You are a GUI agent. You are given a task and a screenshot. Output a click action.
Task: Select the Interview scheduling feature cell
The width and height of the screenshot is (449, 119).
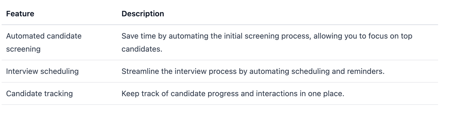click(42, 71)
